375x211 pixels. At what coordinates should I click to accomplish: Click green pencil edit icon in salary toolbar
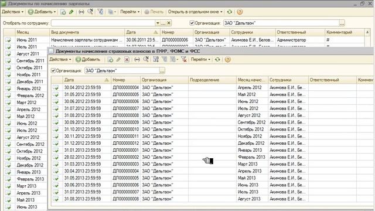[71, 12]
